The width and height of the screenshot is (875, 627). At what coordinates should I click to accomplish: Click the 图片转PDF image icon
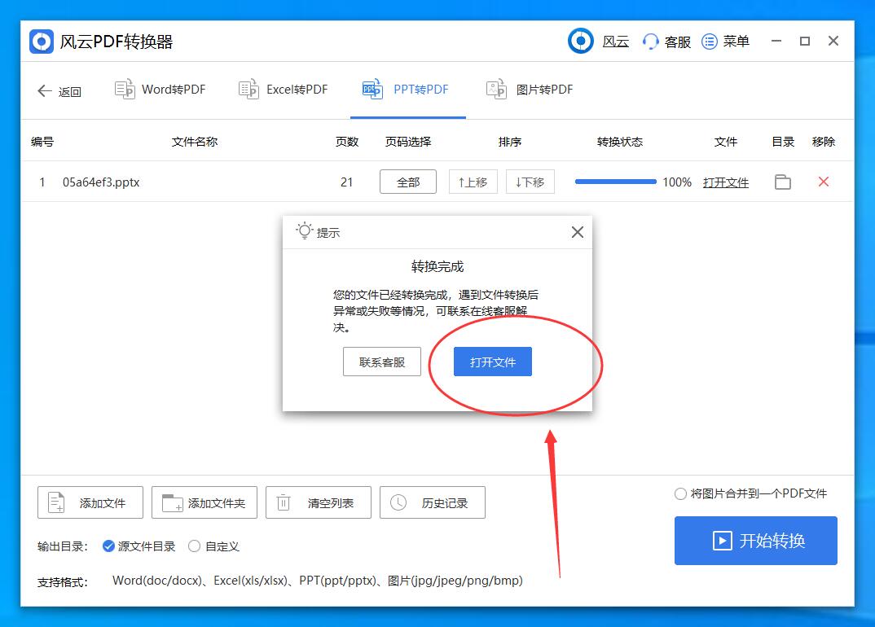coord(496,90)
